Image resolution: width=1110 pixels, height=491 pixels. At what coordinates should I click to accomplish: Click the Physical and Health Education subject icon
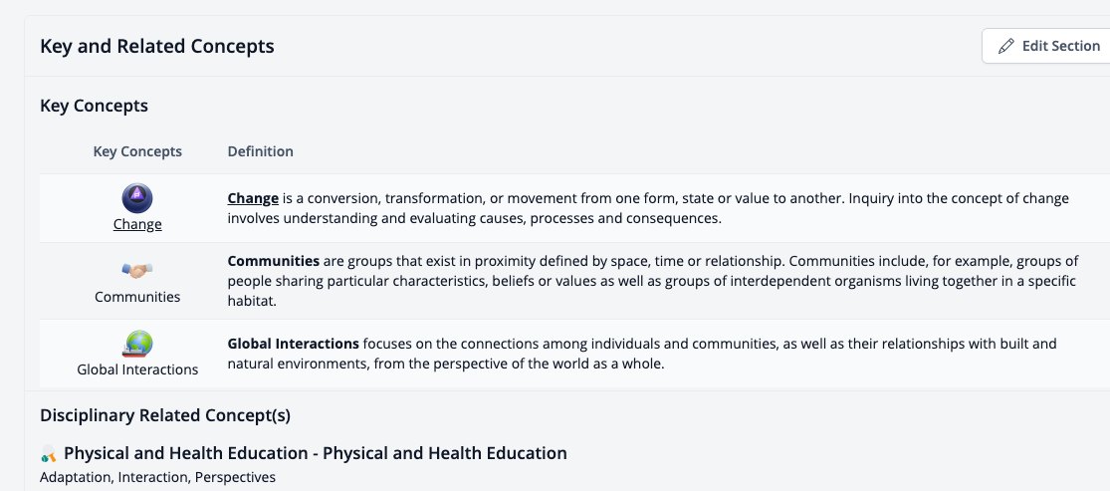pos(49,453)
